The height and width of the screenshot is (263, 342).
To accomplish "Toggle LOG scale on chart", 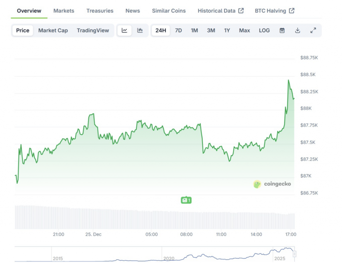I will tap(264, 30).
